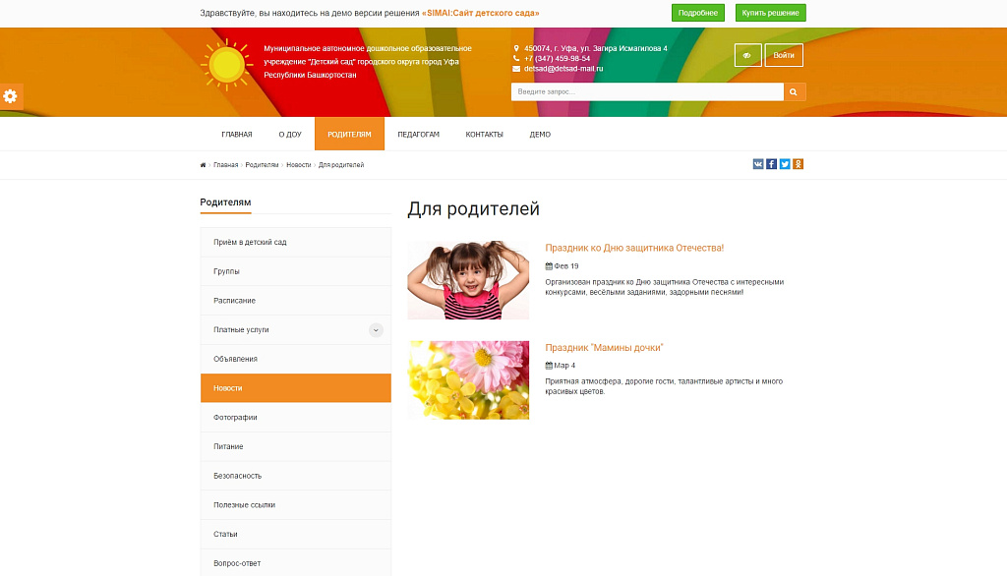1007x576 pixels.
Task: Click the sun logo of the kindergarten
Action: pyautogui.click(x=225, y=63)
